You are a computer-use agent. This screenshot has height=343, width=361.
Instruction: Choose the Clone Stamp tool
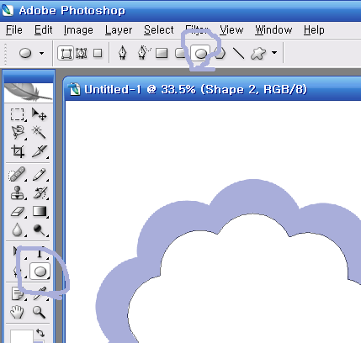click(18, 193)
